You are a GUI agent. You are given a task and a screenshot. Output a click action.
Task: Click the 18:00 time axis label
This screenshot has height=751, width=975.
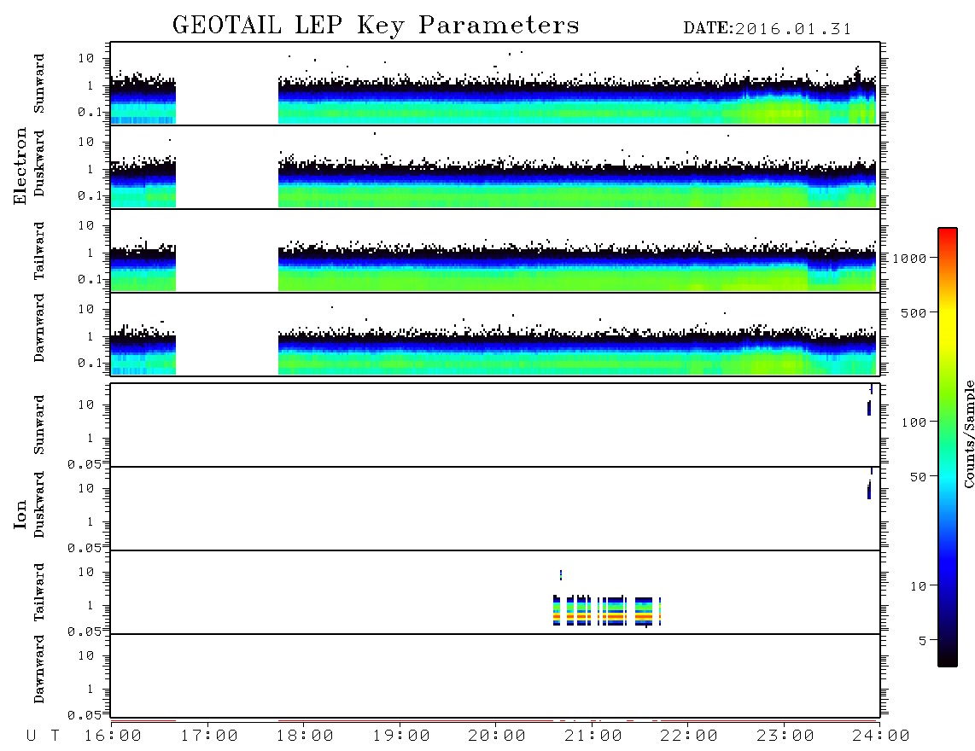point(306,736)
